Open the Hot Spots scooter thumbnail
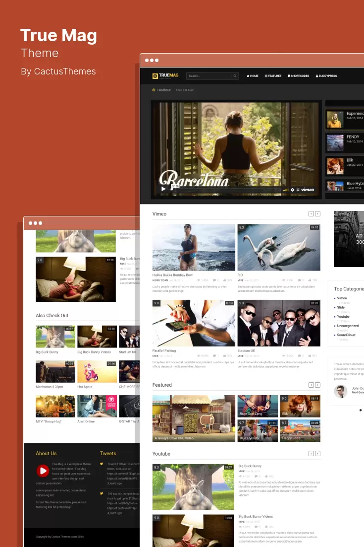 pos(97,371)
